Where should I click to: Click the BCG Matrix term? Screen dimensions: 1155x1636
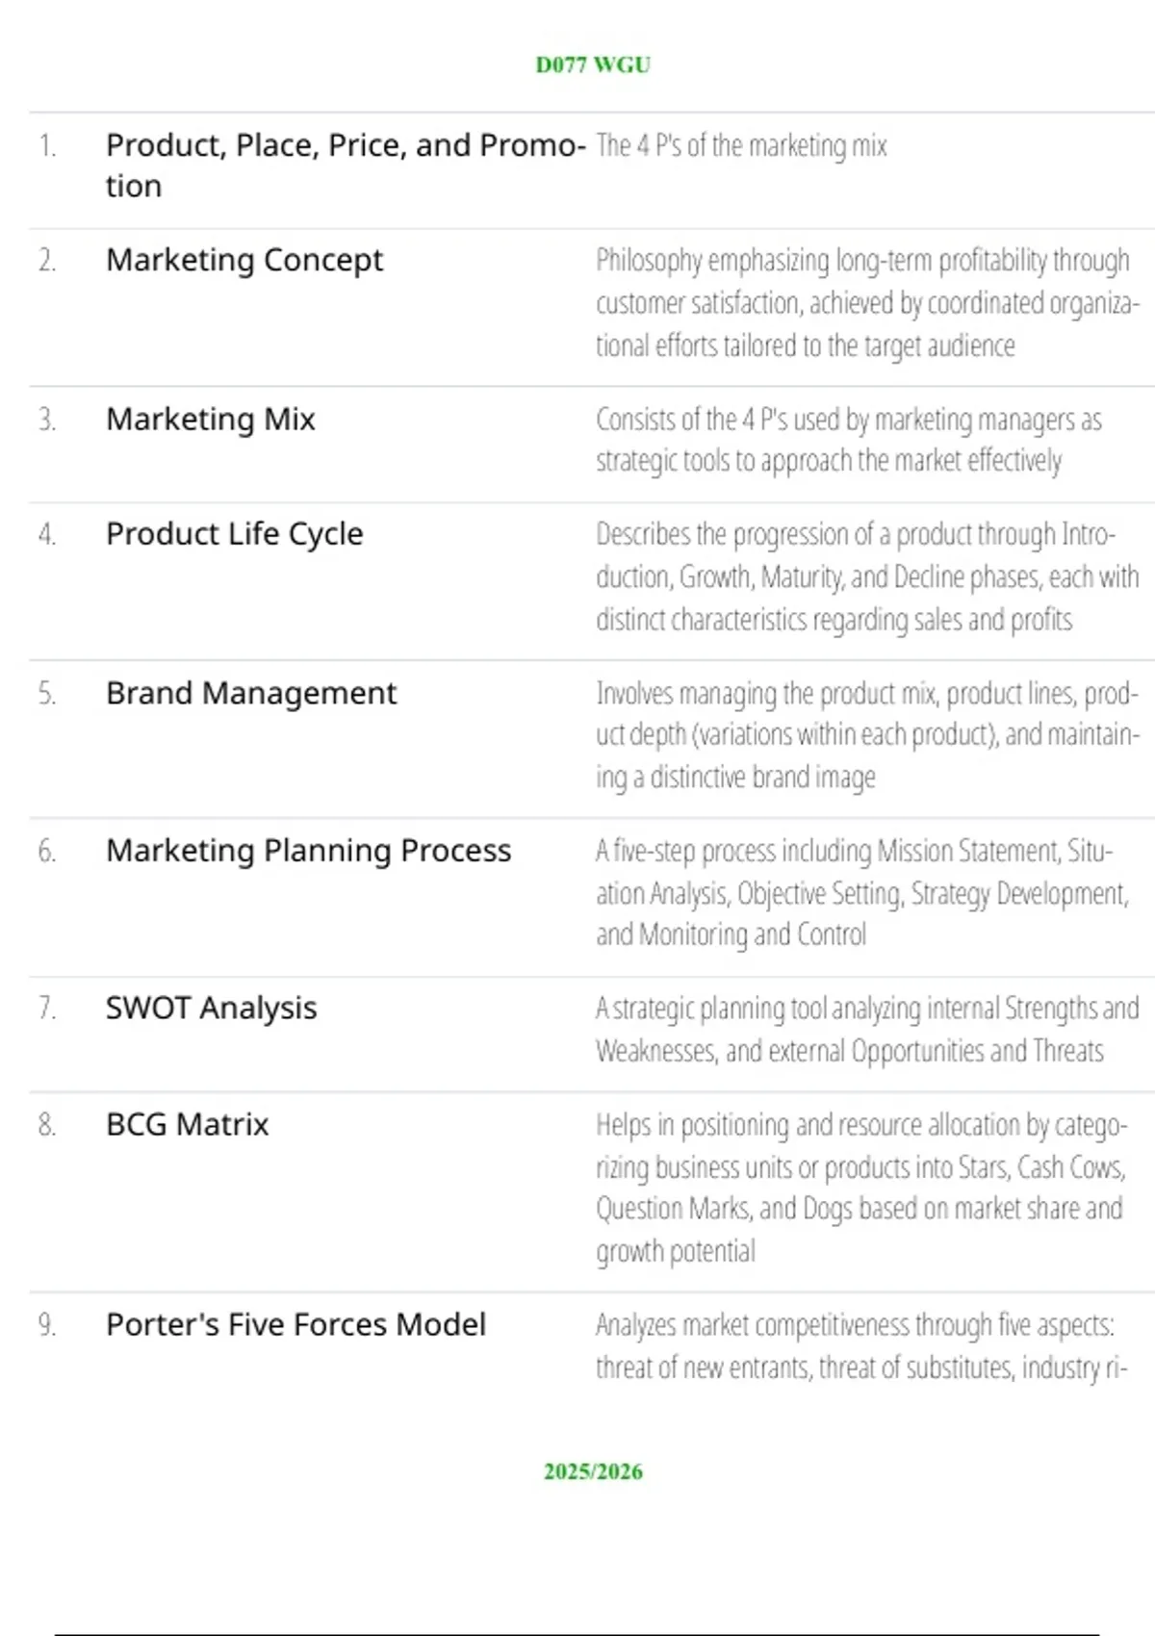pos(188,1124)
